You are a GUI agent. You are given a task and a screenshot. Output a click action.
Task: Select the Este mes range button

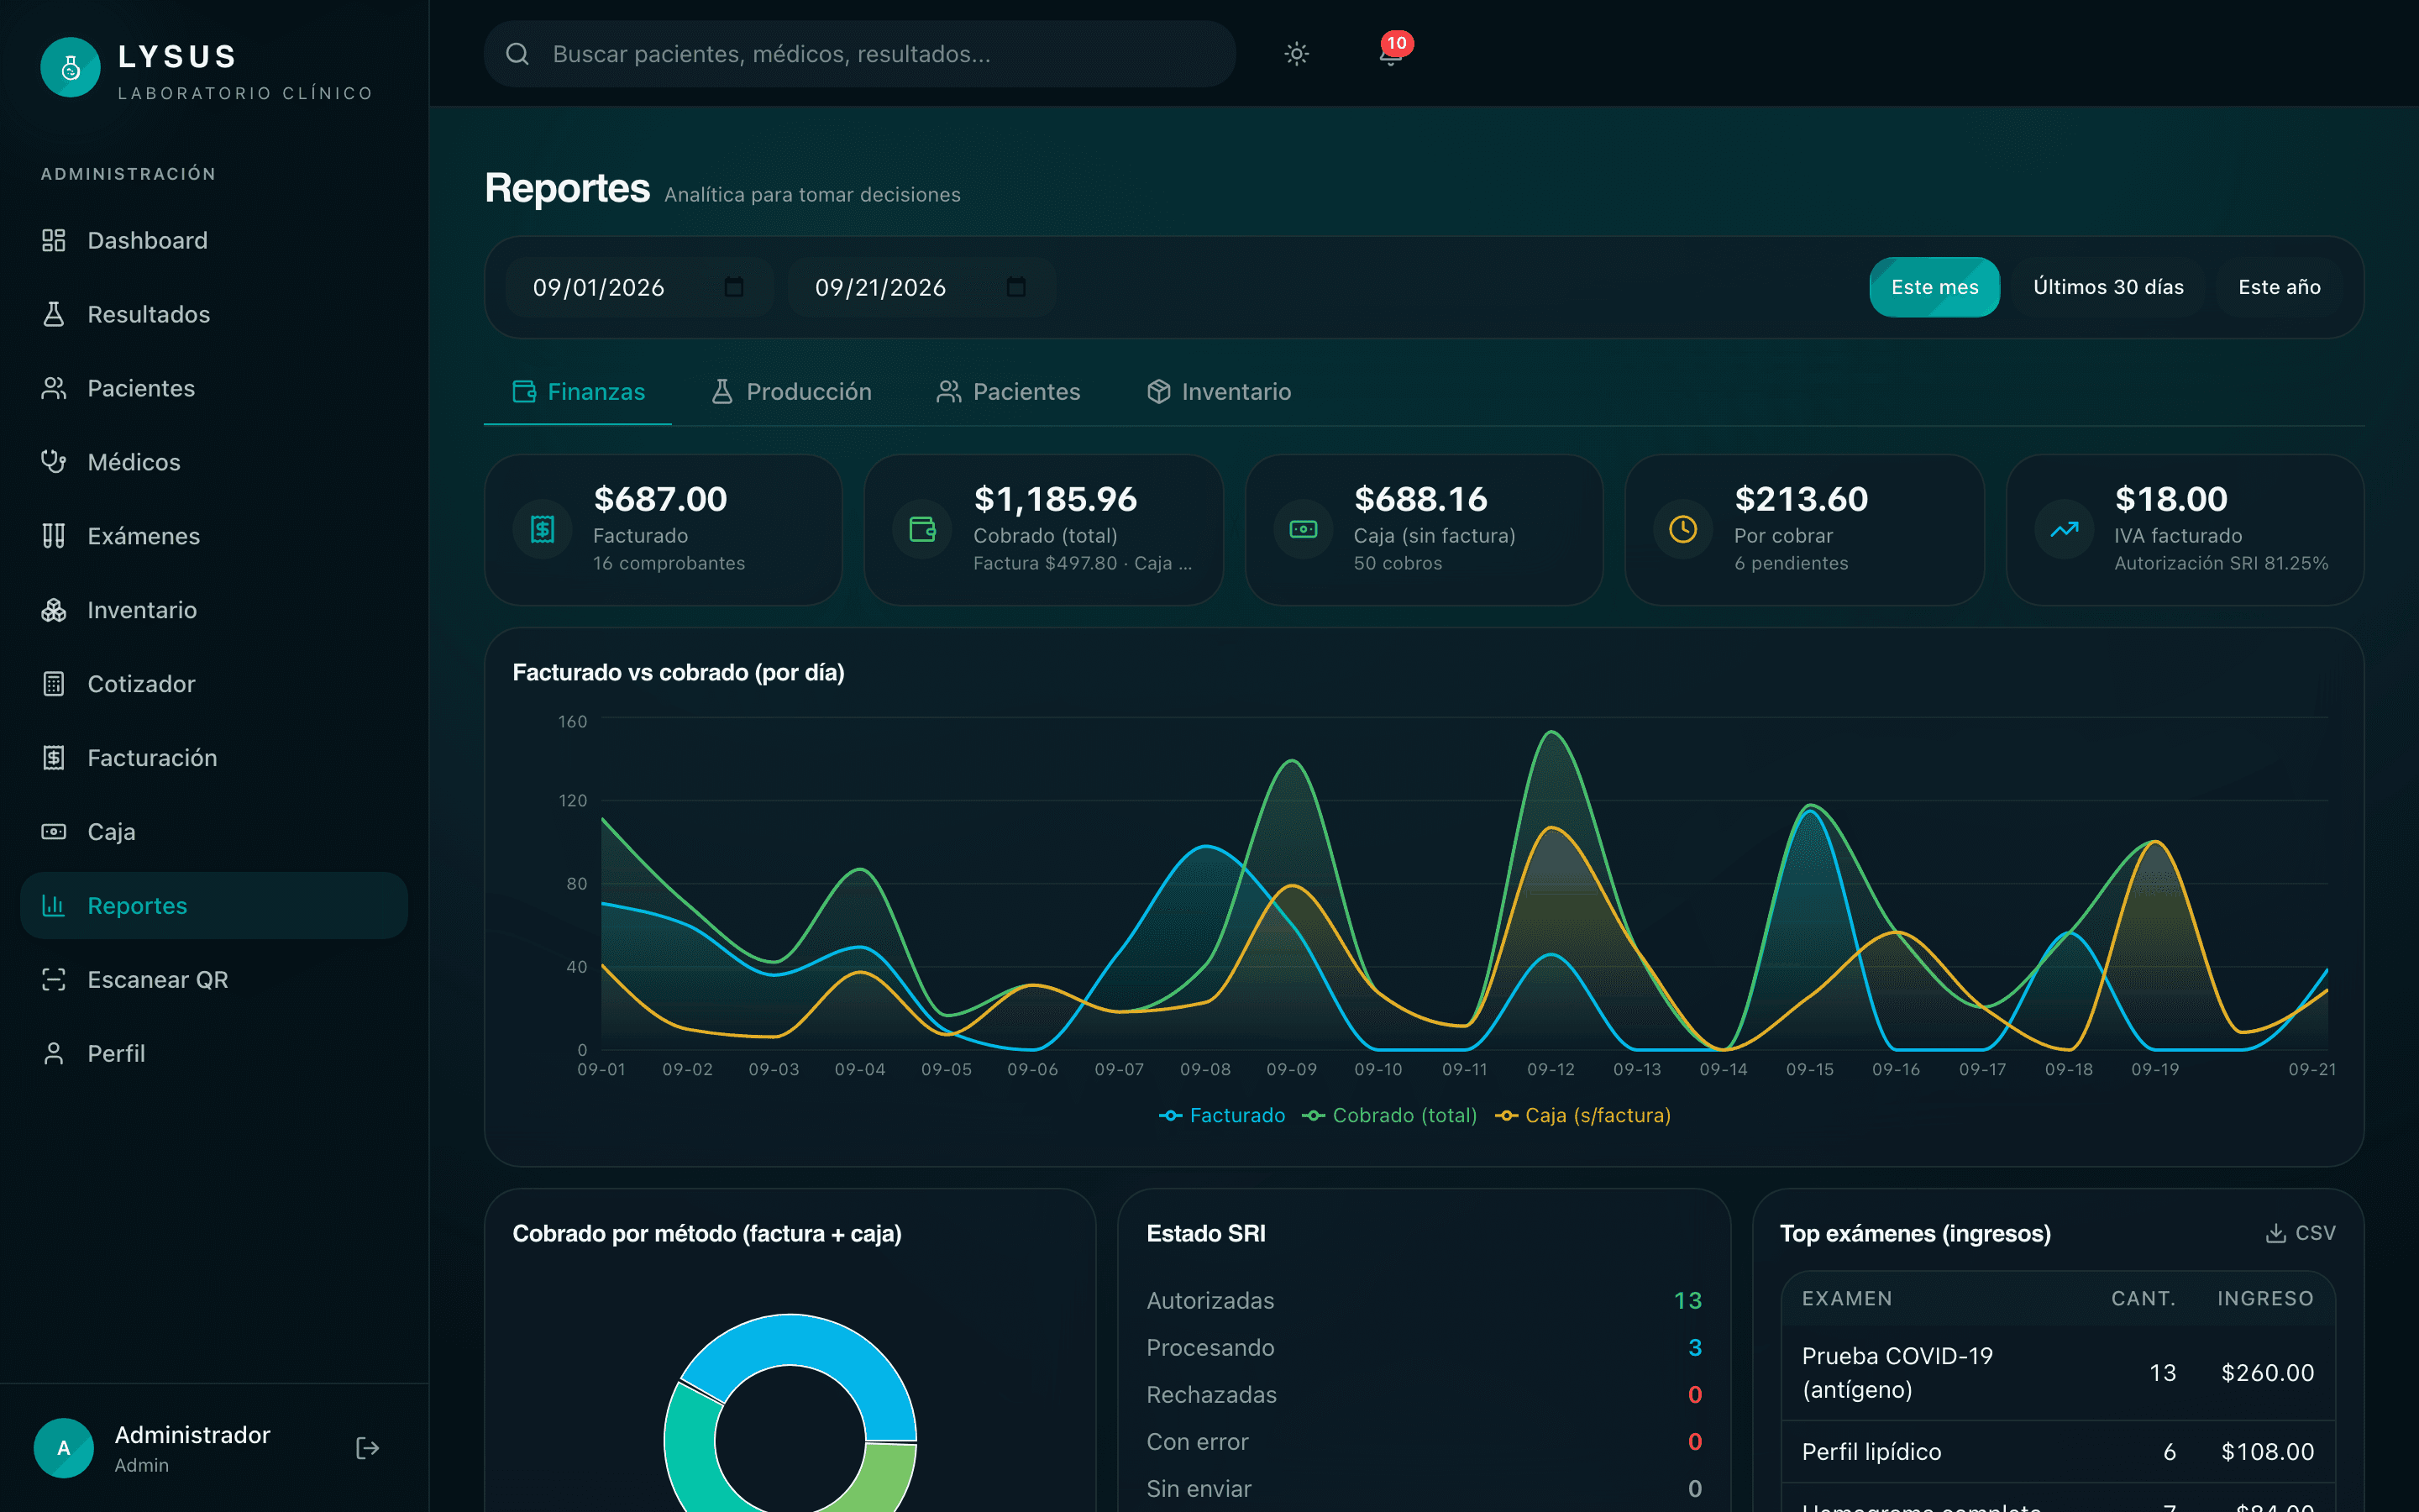(1934, 288)
